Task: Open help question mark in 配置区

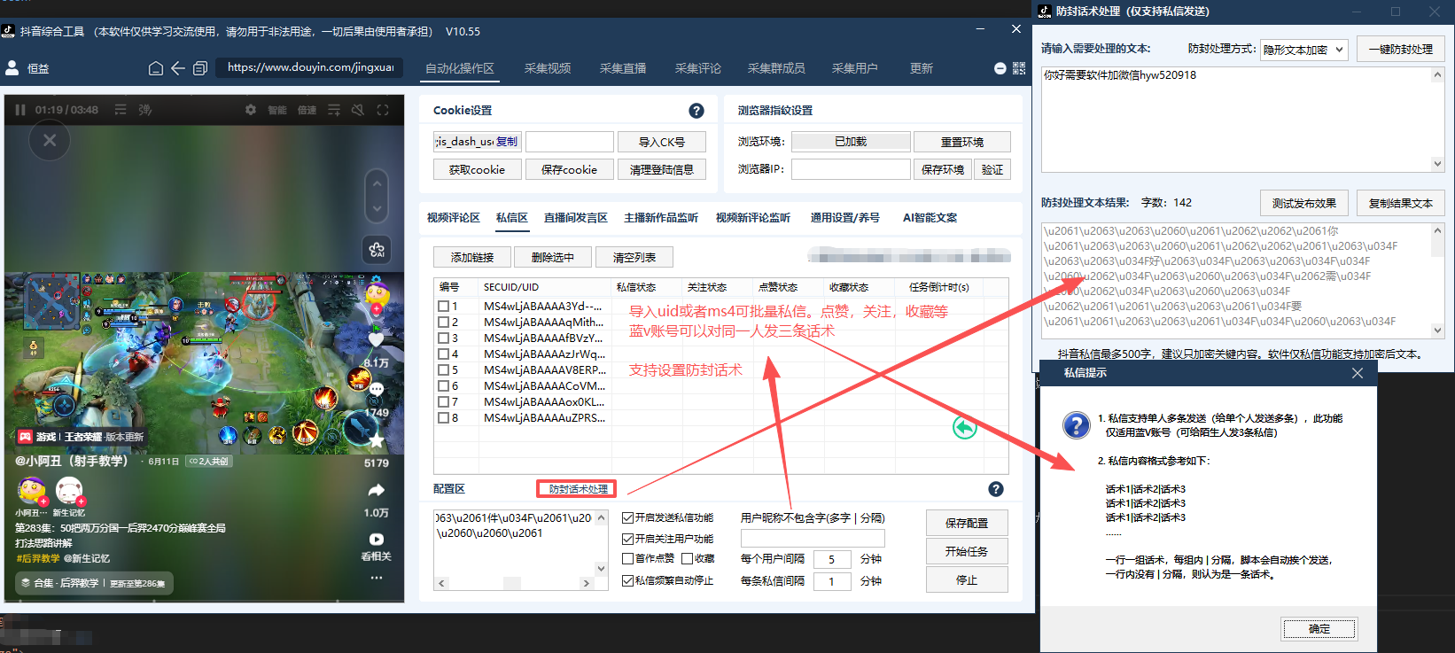Action: [996, 489]
